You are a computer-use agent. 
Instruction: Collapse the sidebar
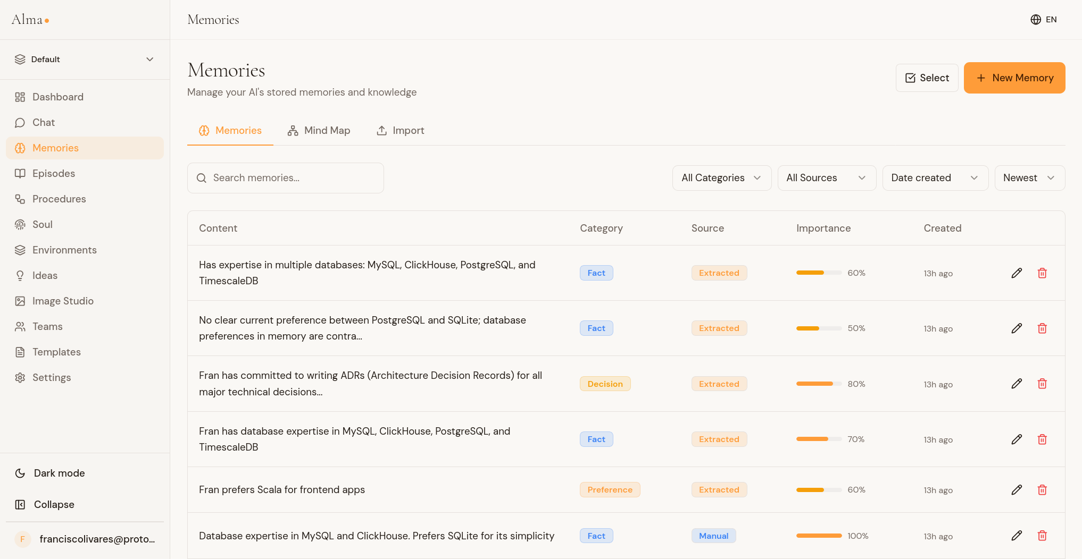85,504
